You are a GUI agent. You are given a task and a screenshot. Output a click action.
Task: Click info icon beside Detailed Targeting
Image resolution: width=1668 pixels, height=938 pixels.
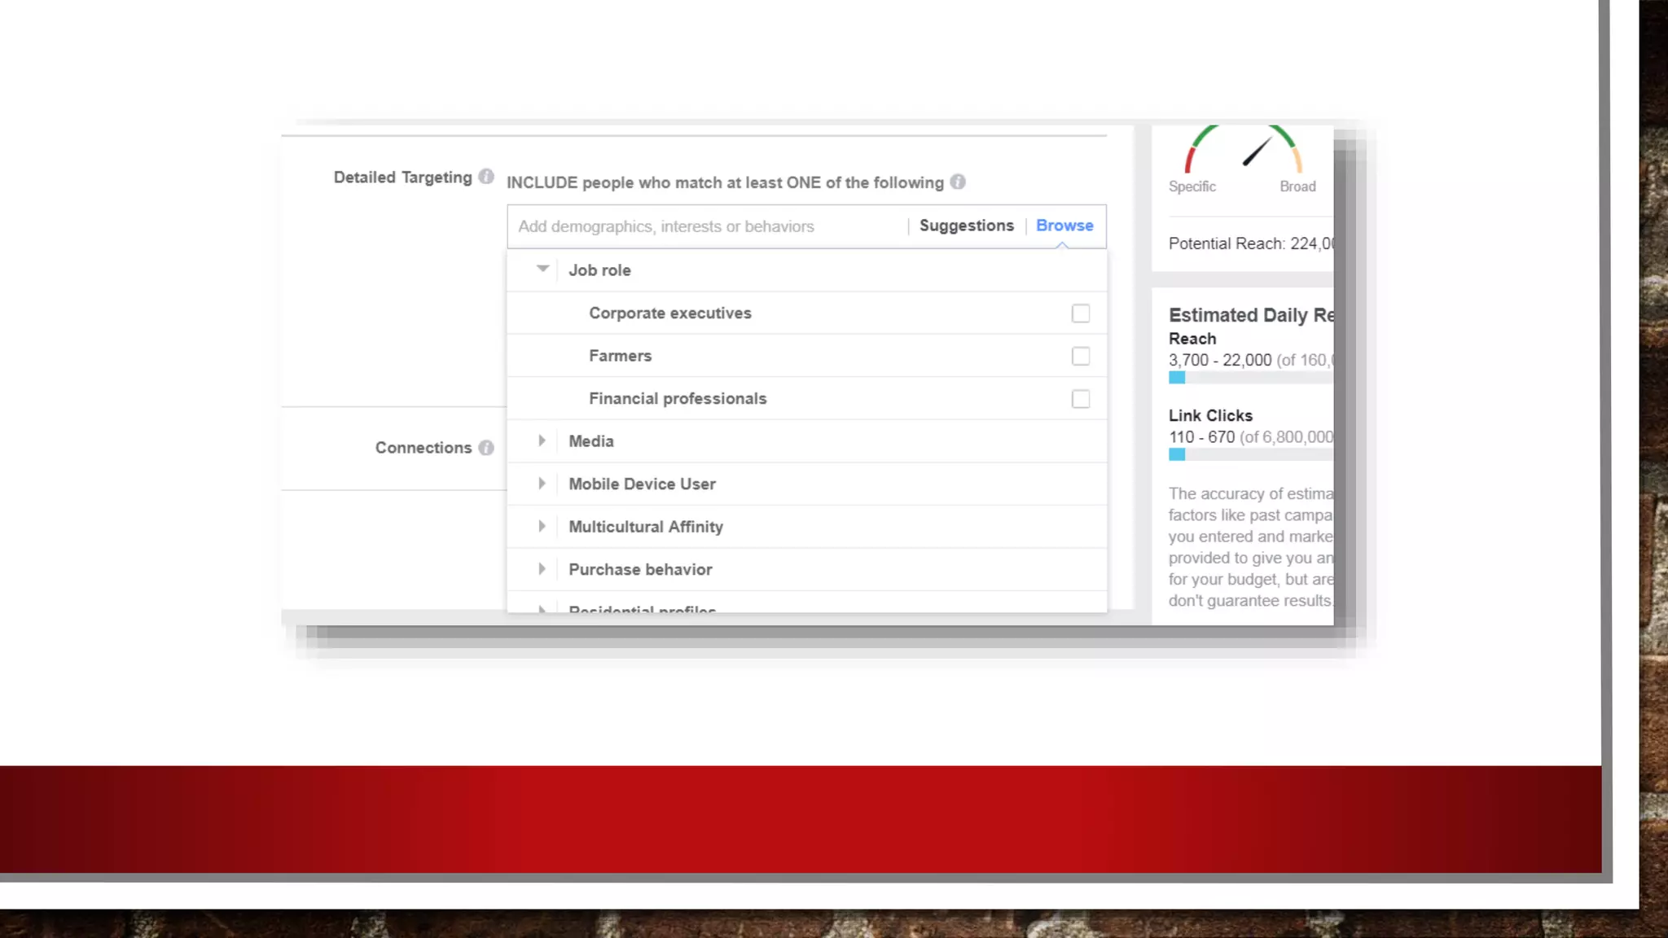tap(486, 177)
